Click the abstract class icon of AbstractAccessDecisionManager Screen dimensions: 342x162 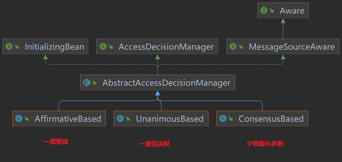(x=87, y=82)
